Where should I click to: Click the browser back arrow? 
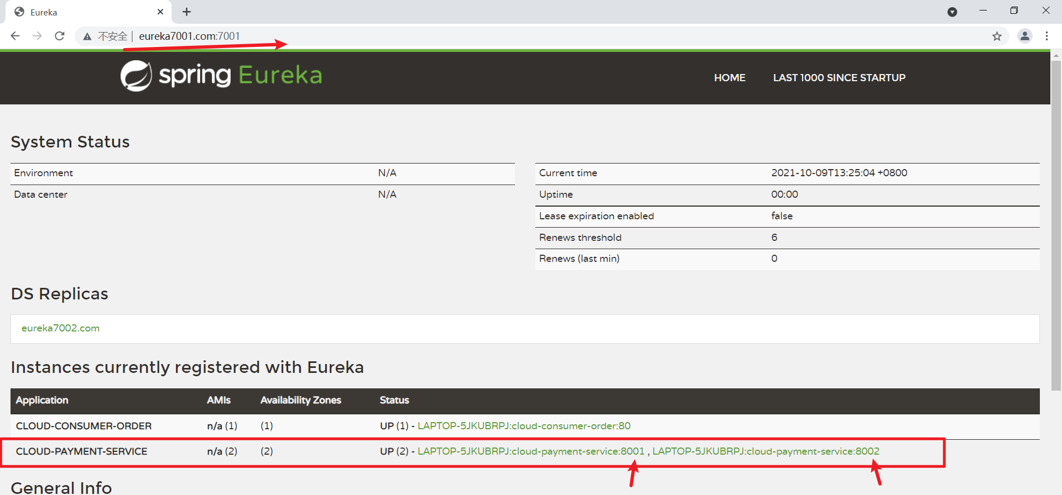(15, 36)
